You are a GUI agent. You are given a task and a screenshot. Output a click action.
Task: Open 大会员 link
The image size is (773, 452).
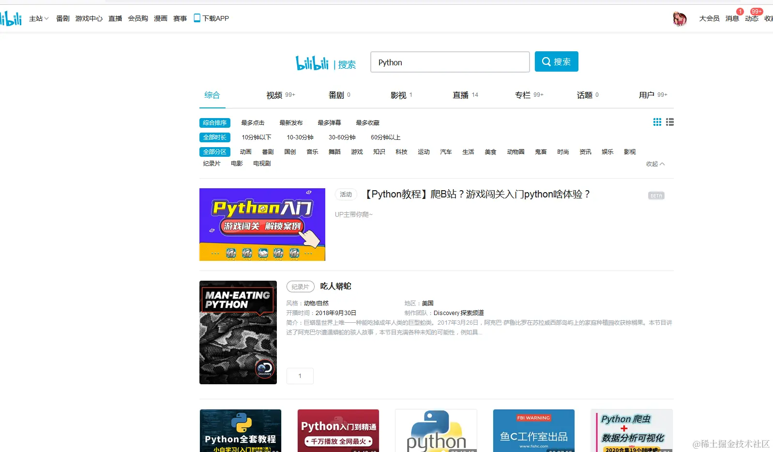(x=709, y=18)
